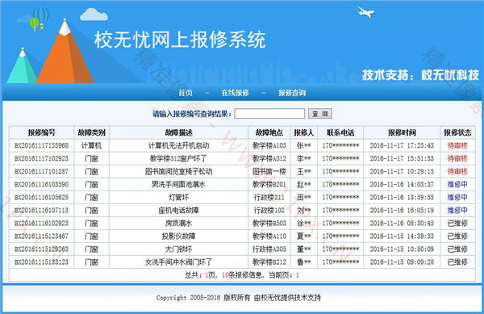
Task: Click 待审核 status for 10:29:15 entry
Action: pos(457,171)
